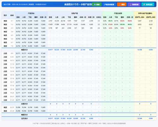
Task: Click the green 刷新 refresh button
Action: [x=97, y=4]
